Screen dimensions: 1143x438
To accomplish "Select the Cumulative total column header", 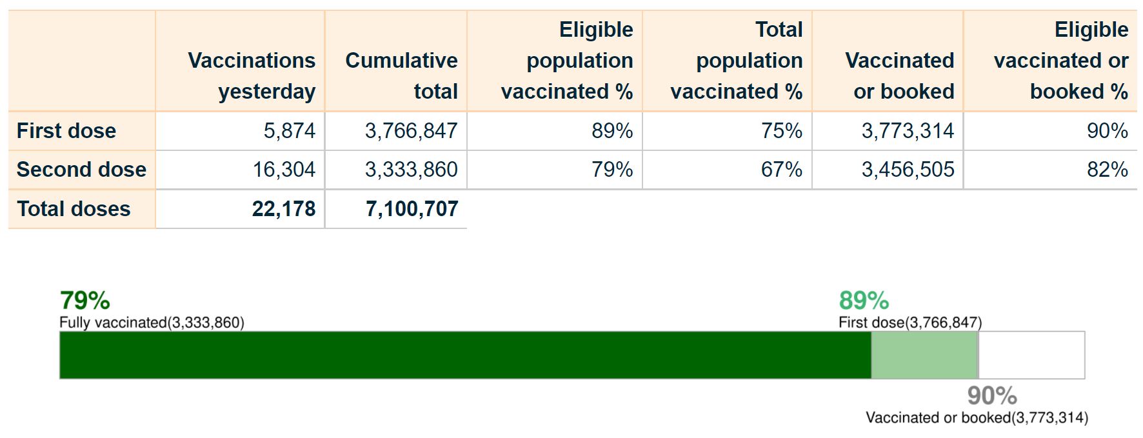I will (x=401, y=75).
